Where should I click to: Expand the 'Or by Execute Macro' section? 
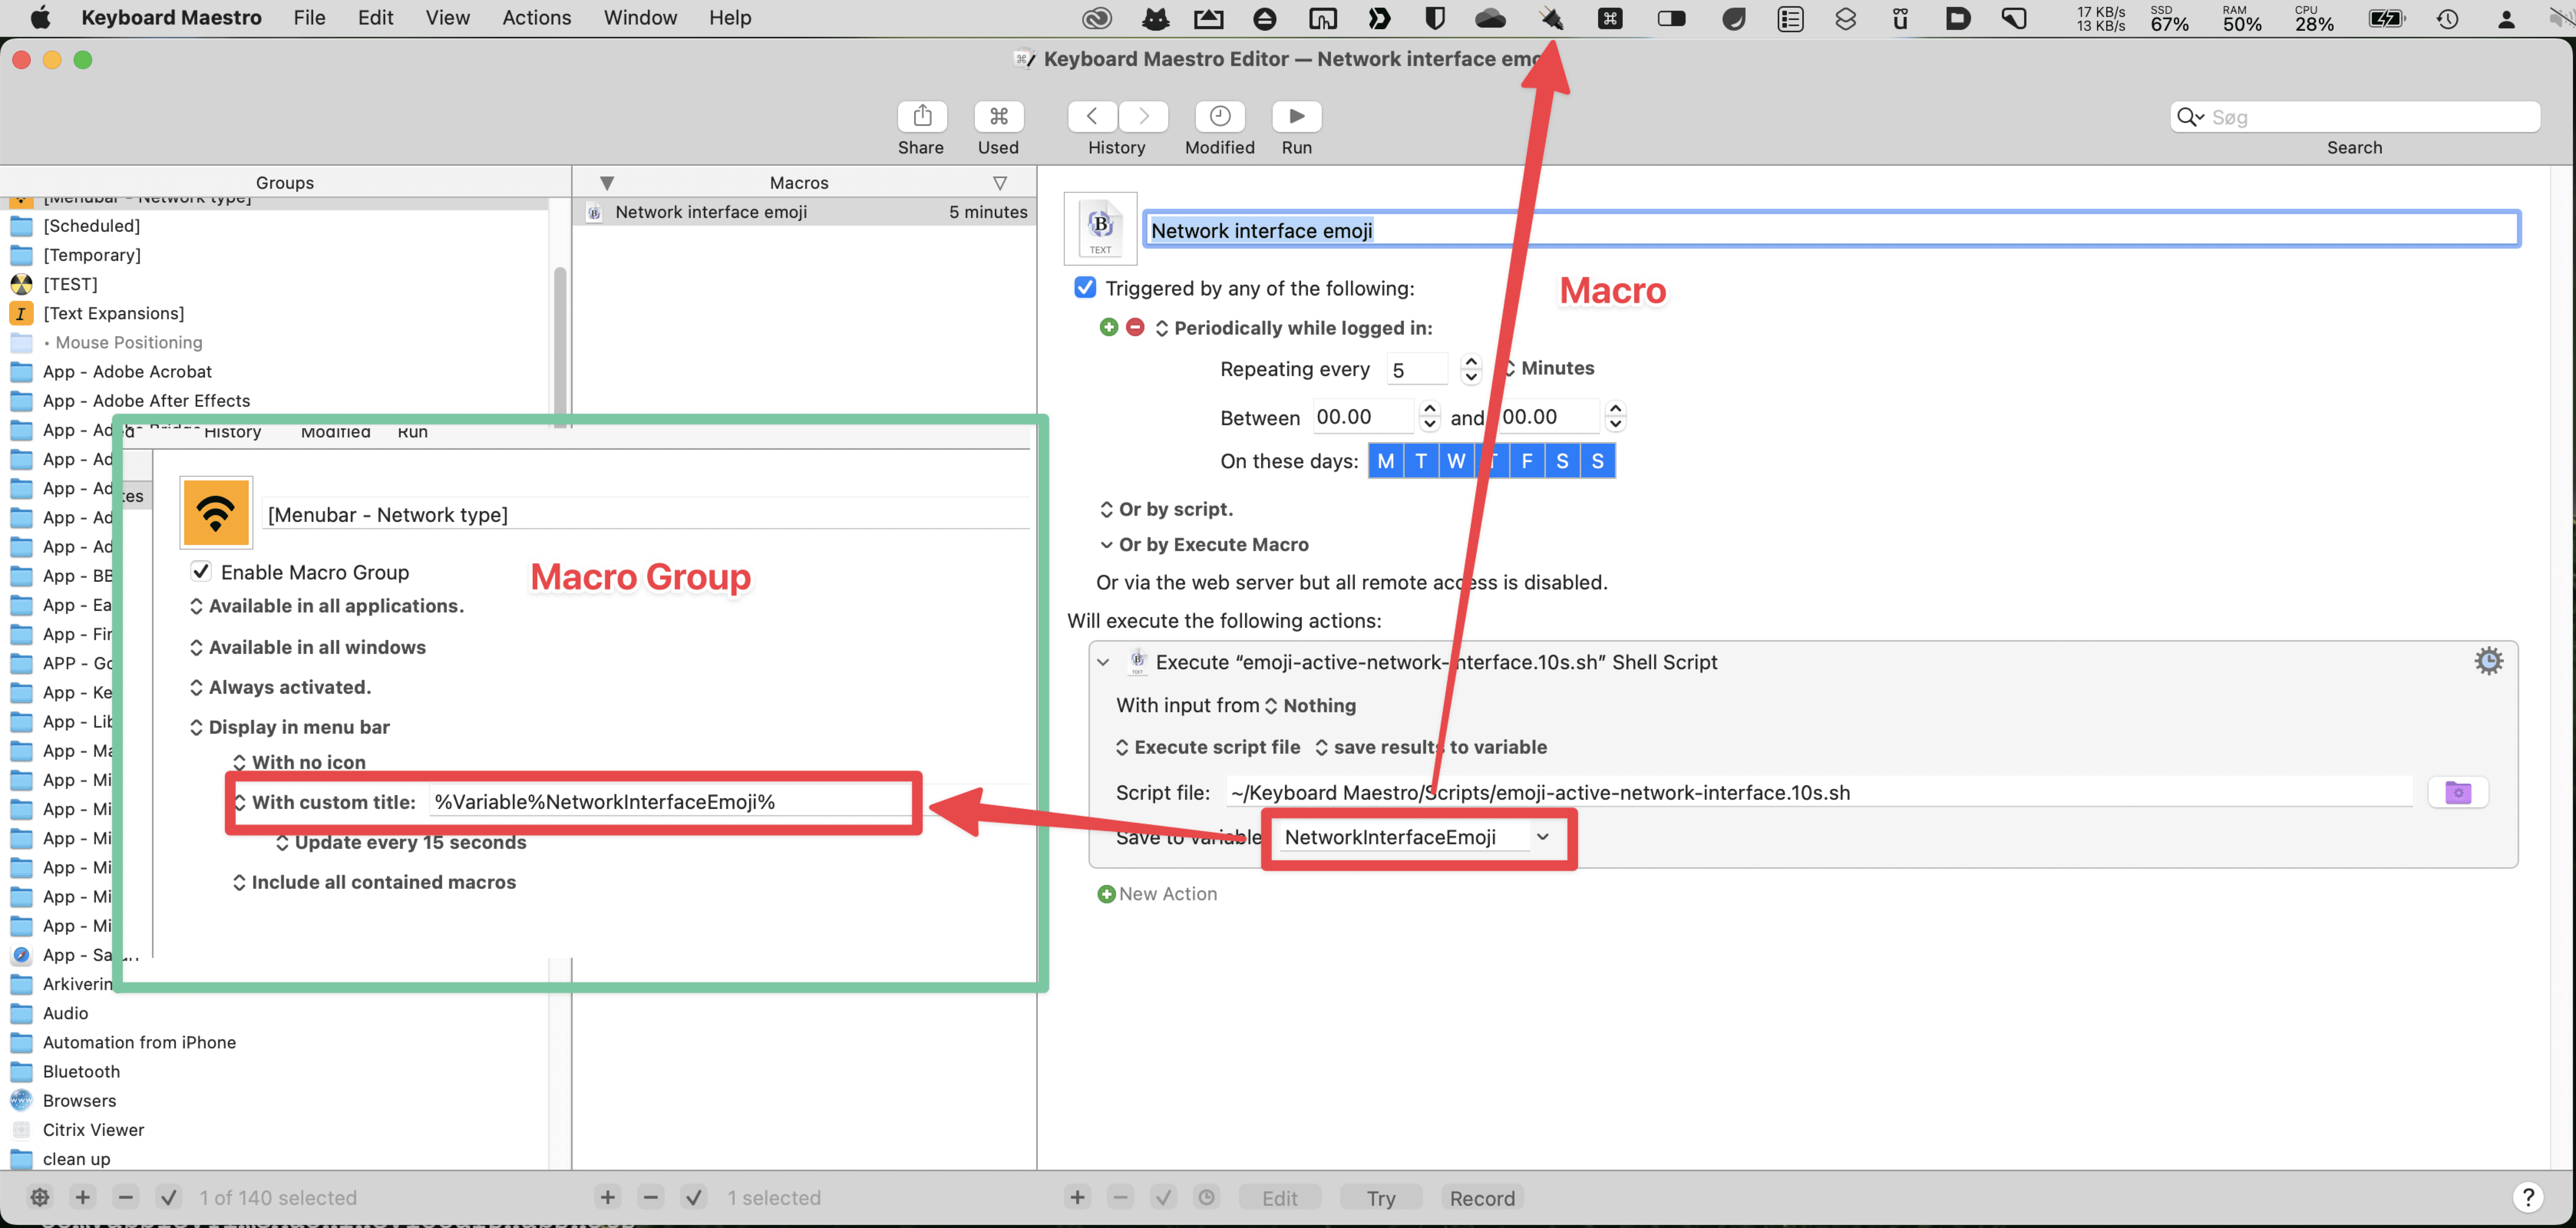click(1106, 545)
